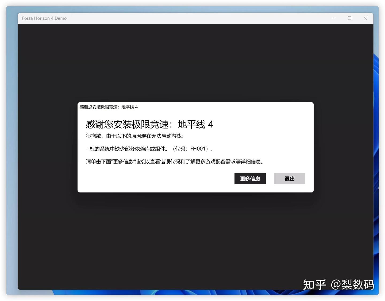Screen dimensions: 385x301
Task: Click the 知乎 watermark text
Action: tap(314, 285)
